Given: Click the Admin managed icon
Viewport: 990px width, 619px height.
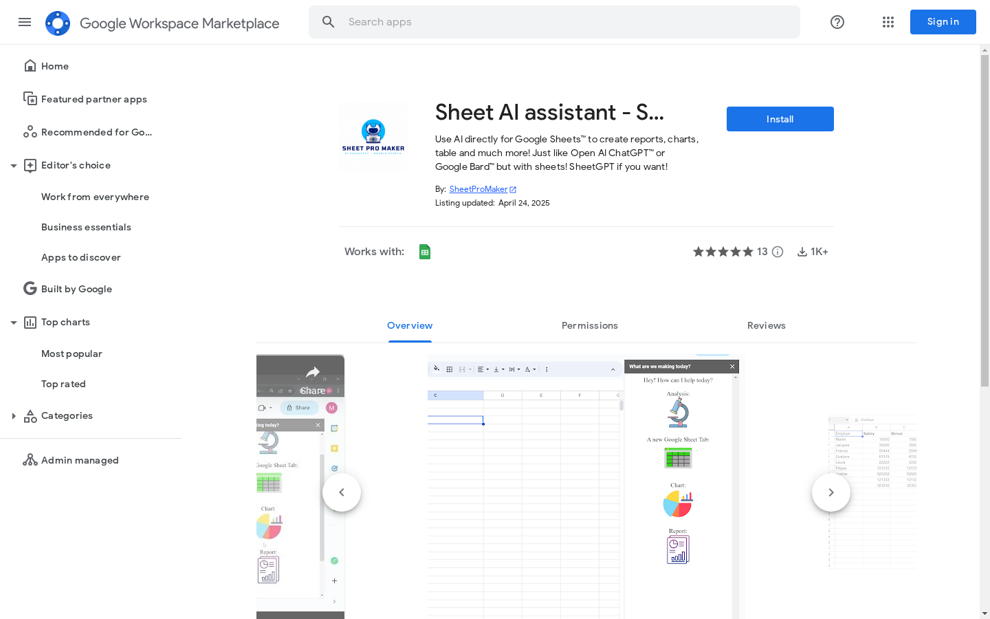Looking at the screenshot, I should pyautogui.click(x=30, y=460).
